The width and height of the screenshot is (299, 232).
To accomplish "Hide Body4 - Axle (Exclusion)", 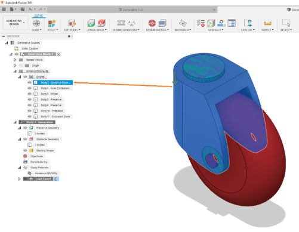I will [30, 88].
